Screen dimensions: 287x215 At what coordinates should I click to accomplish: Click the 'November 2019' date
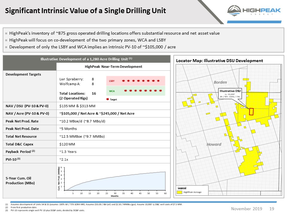coord(247,209)
